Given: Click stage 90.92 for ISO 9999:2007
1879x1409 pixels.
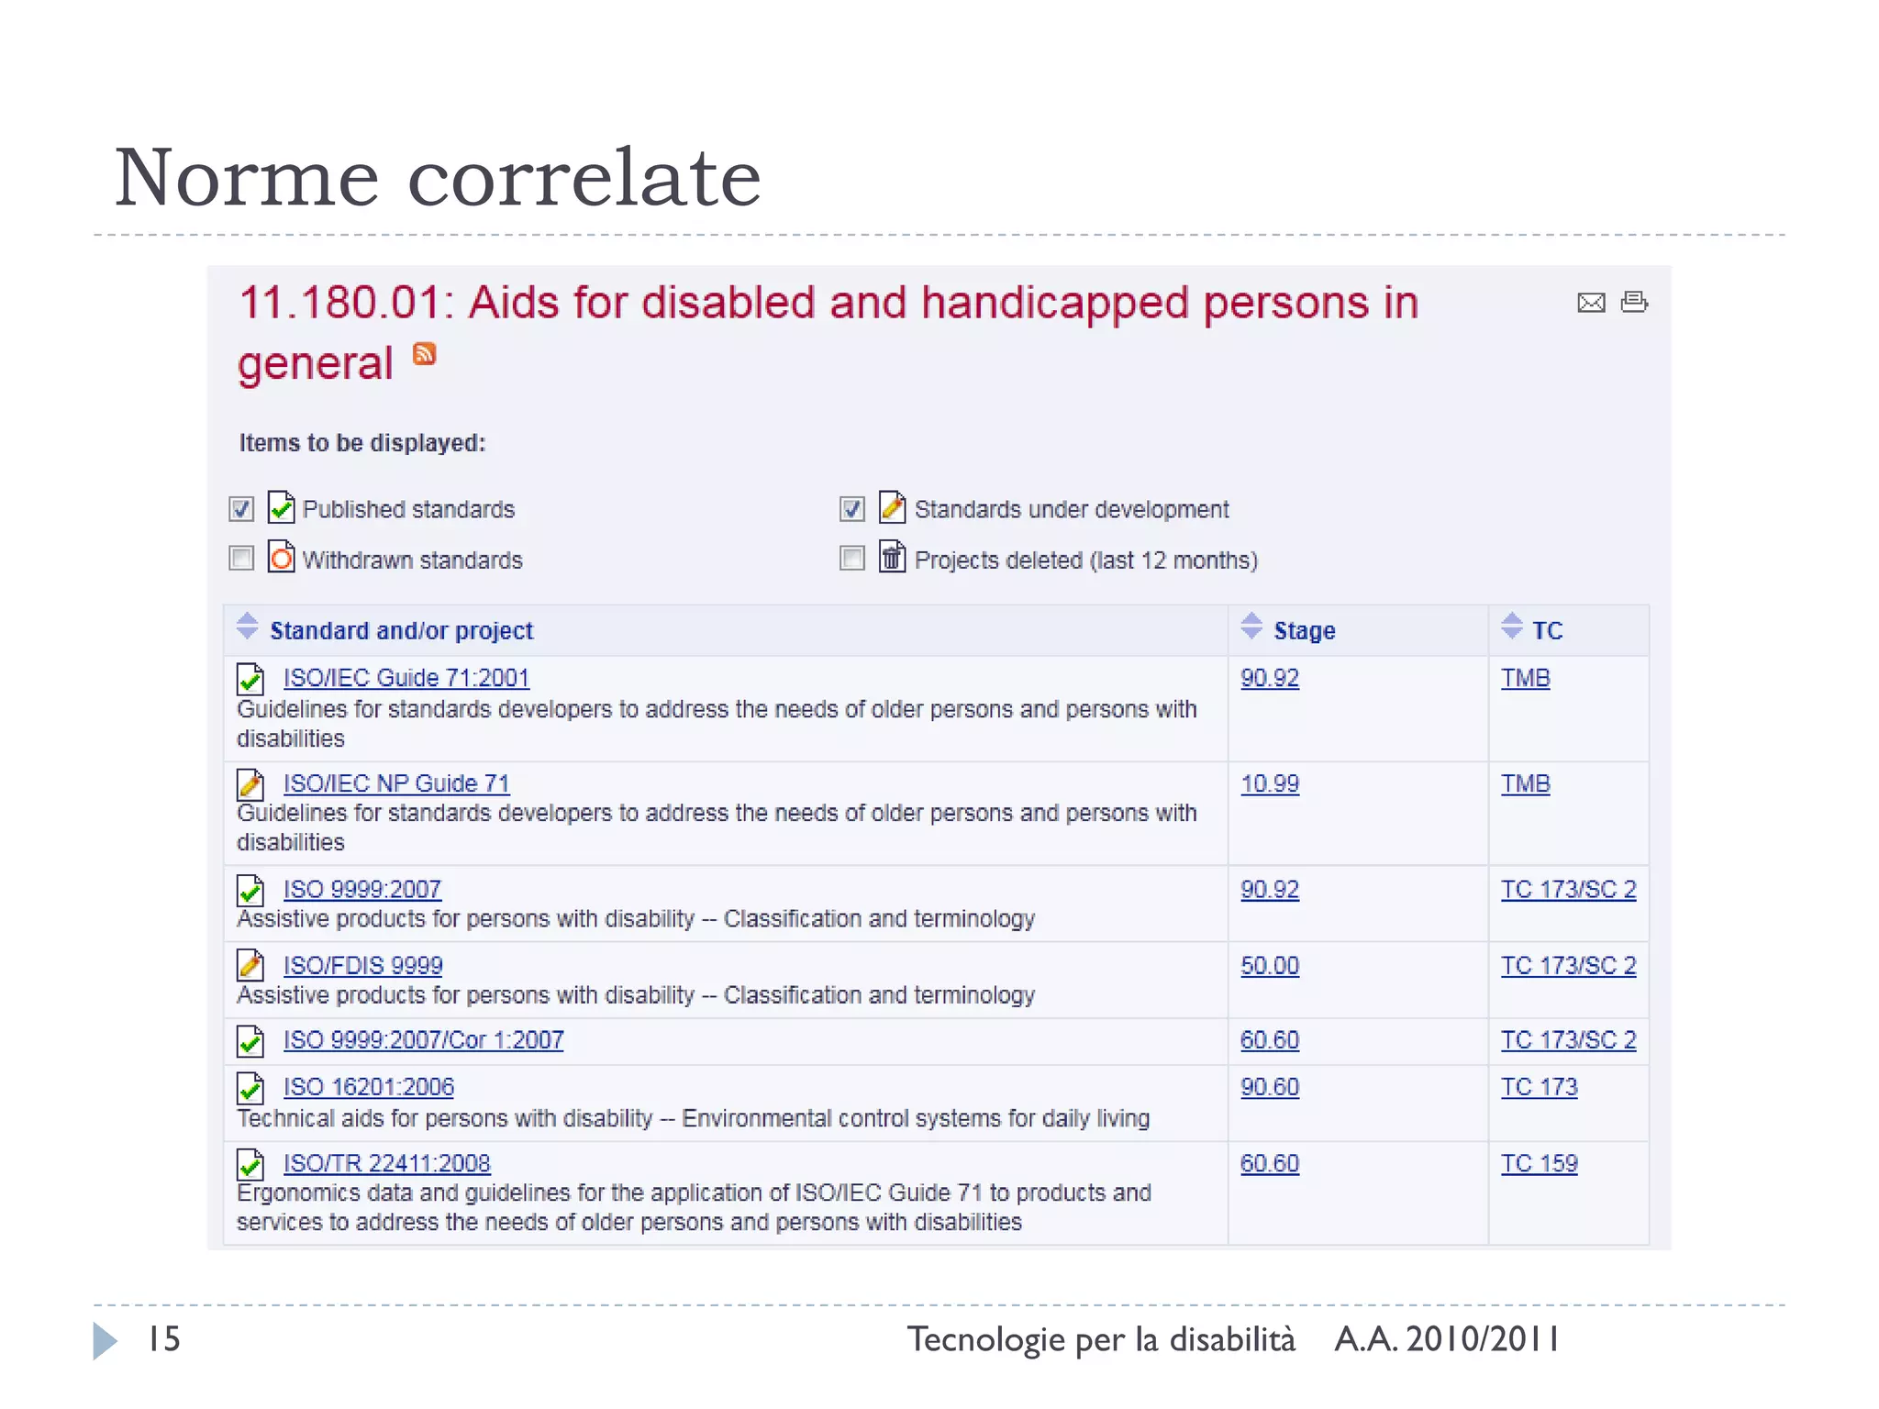Looking at the screenshot, I should point(1270,889).
